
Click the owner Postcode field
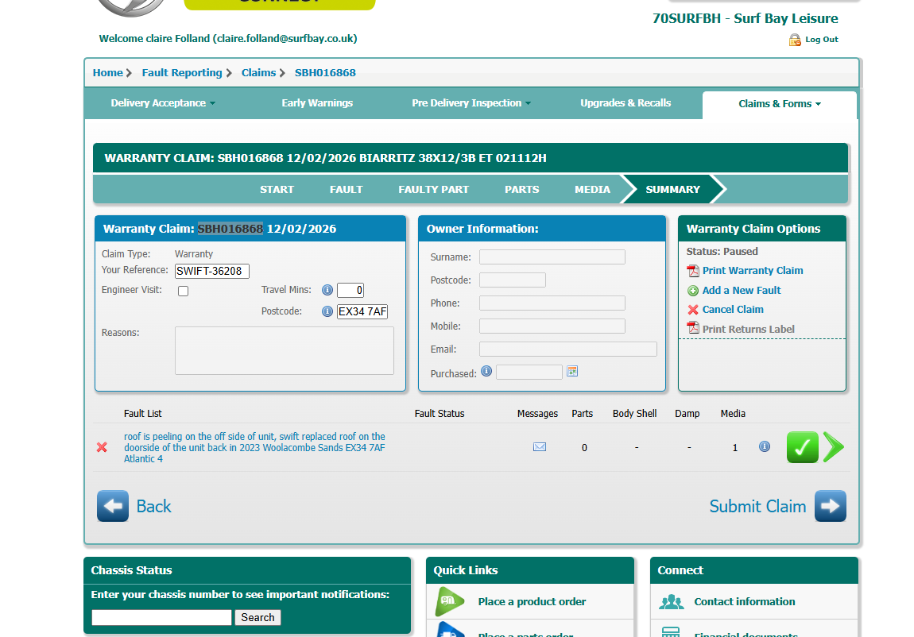[513, 280]
